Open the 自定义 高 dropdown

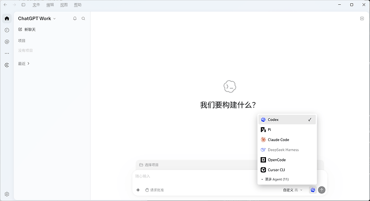click(x=293, y=190)
